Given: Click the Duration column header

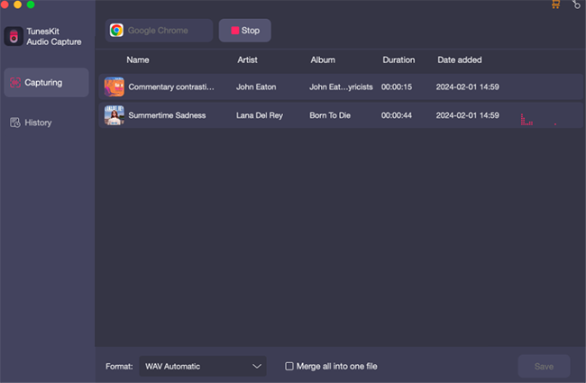Looking at the screenshot, I should [398, 59].
